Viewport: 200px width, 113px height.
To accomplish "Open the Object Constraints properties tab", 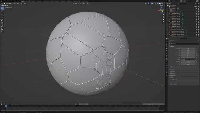I will pyautogui.click(x=166, y=68).
